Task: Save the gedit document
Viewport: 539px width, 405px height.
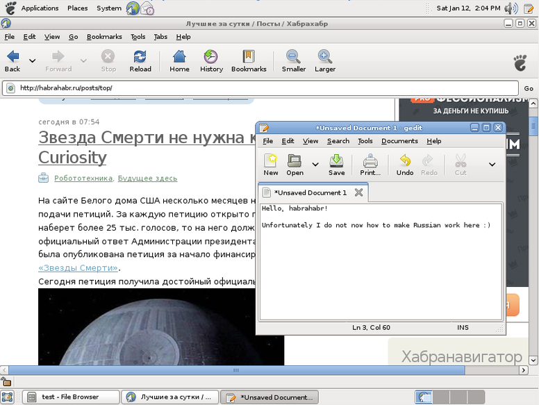Action: (x=337, y=165)
